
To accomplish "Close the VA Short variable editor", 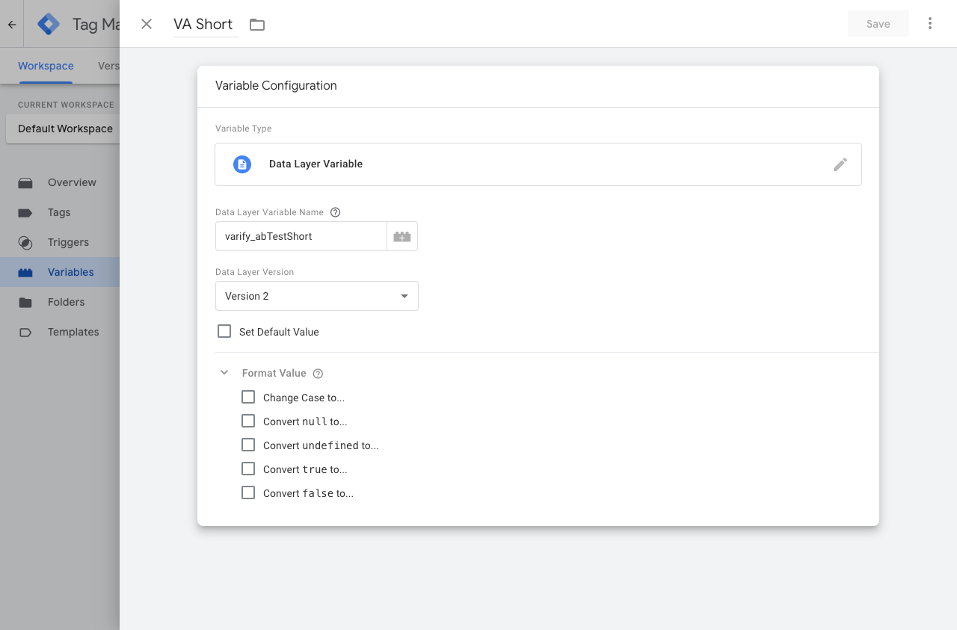I will pyautogui.click(x=147, y=24).
